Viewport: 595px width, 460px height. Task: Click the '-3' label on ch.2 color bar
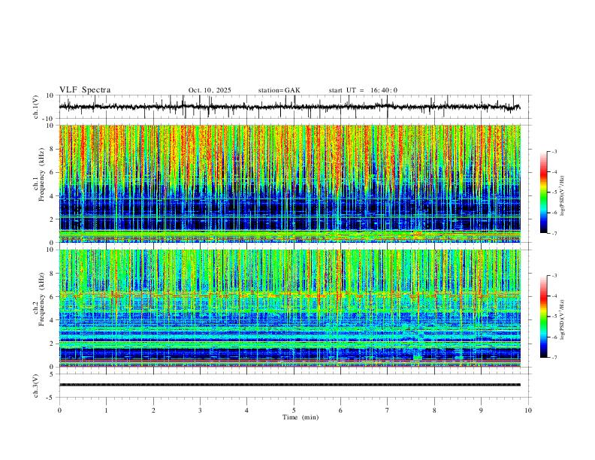point(554,276)
